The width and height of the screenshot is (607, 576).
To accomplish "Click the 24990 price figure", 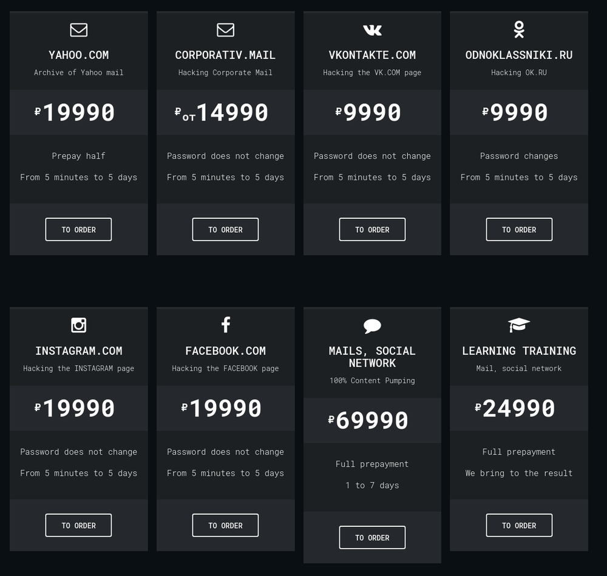I will pos(519,408).
